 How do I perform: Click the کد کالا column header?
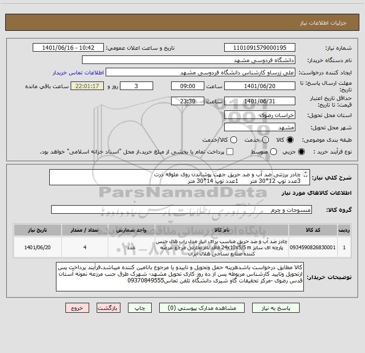point(313,230)
